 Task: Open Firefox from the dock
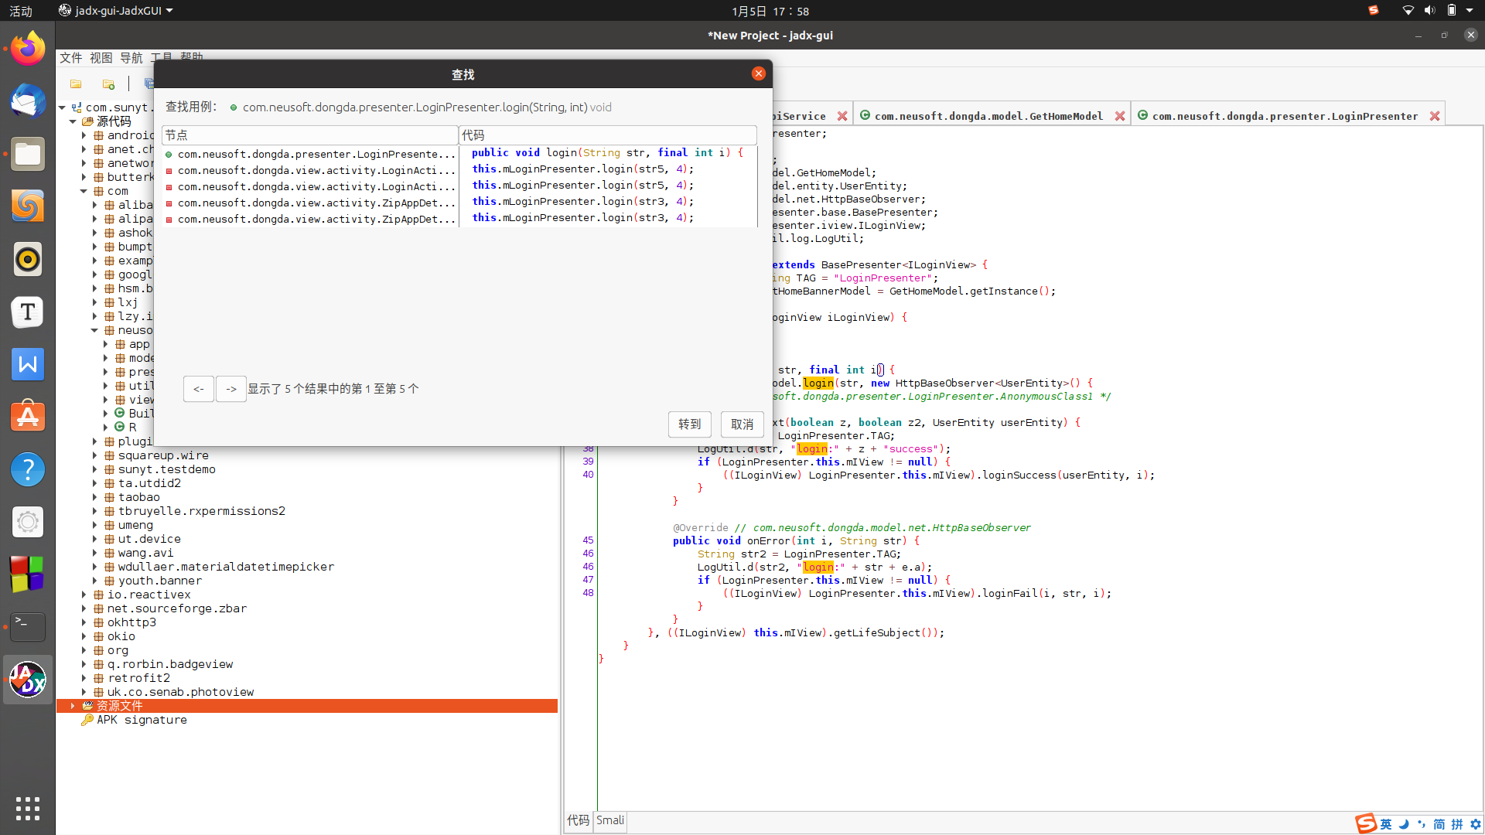(28, 49)
